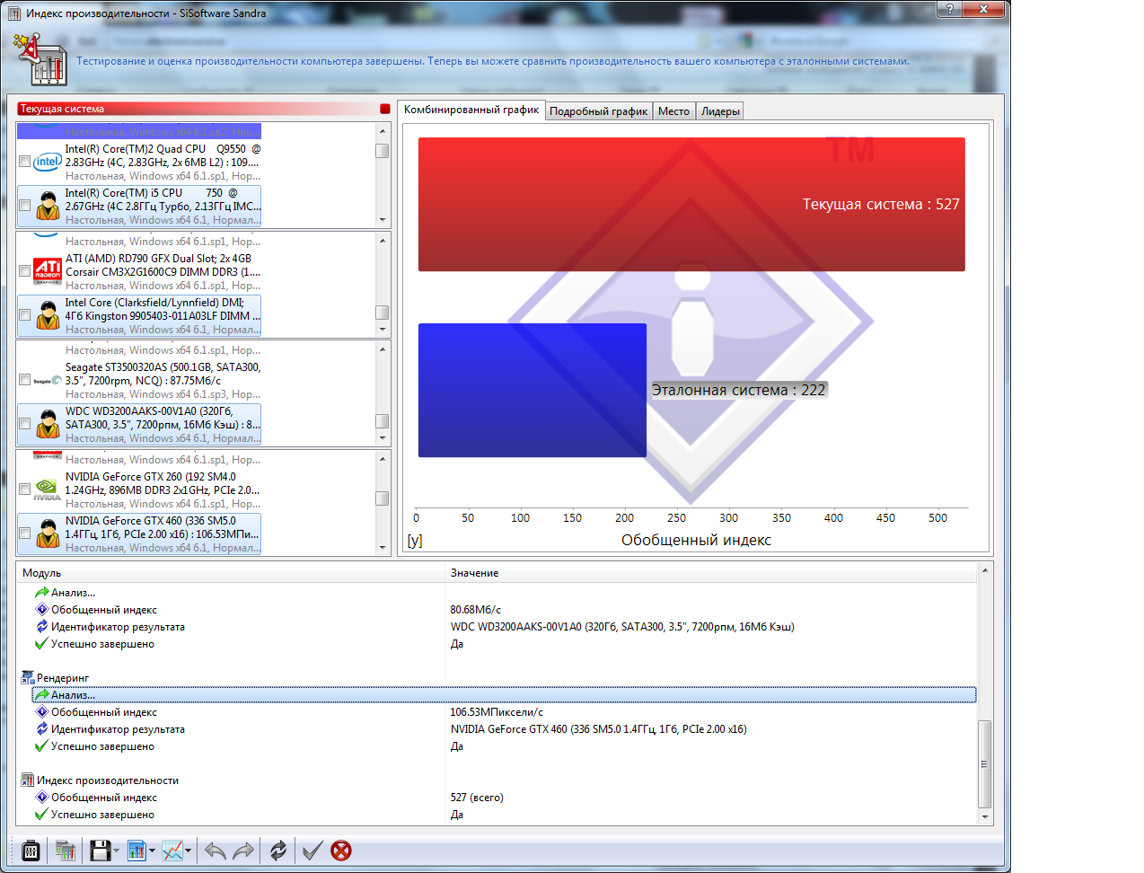Select the blue Эталонная система : 222 bar
The width and height of the screenshot is (1144, 873).
tap(532, 390)
